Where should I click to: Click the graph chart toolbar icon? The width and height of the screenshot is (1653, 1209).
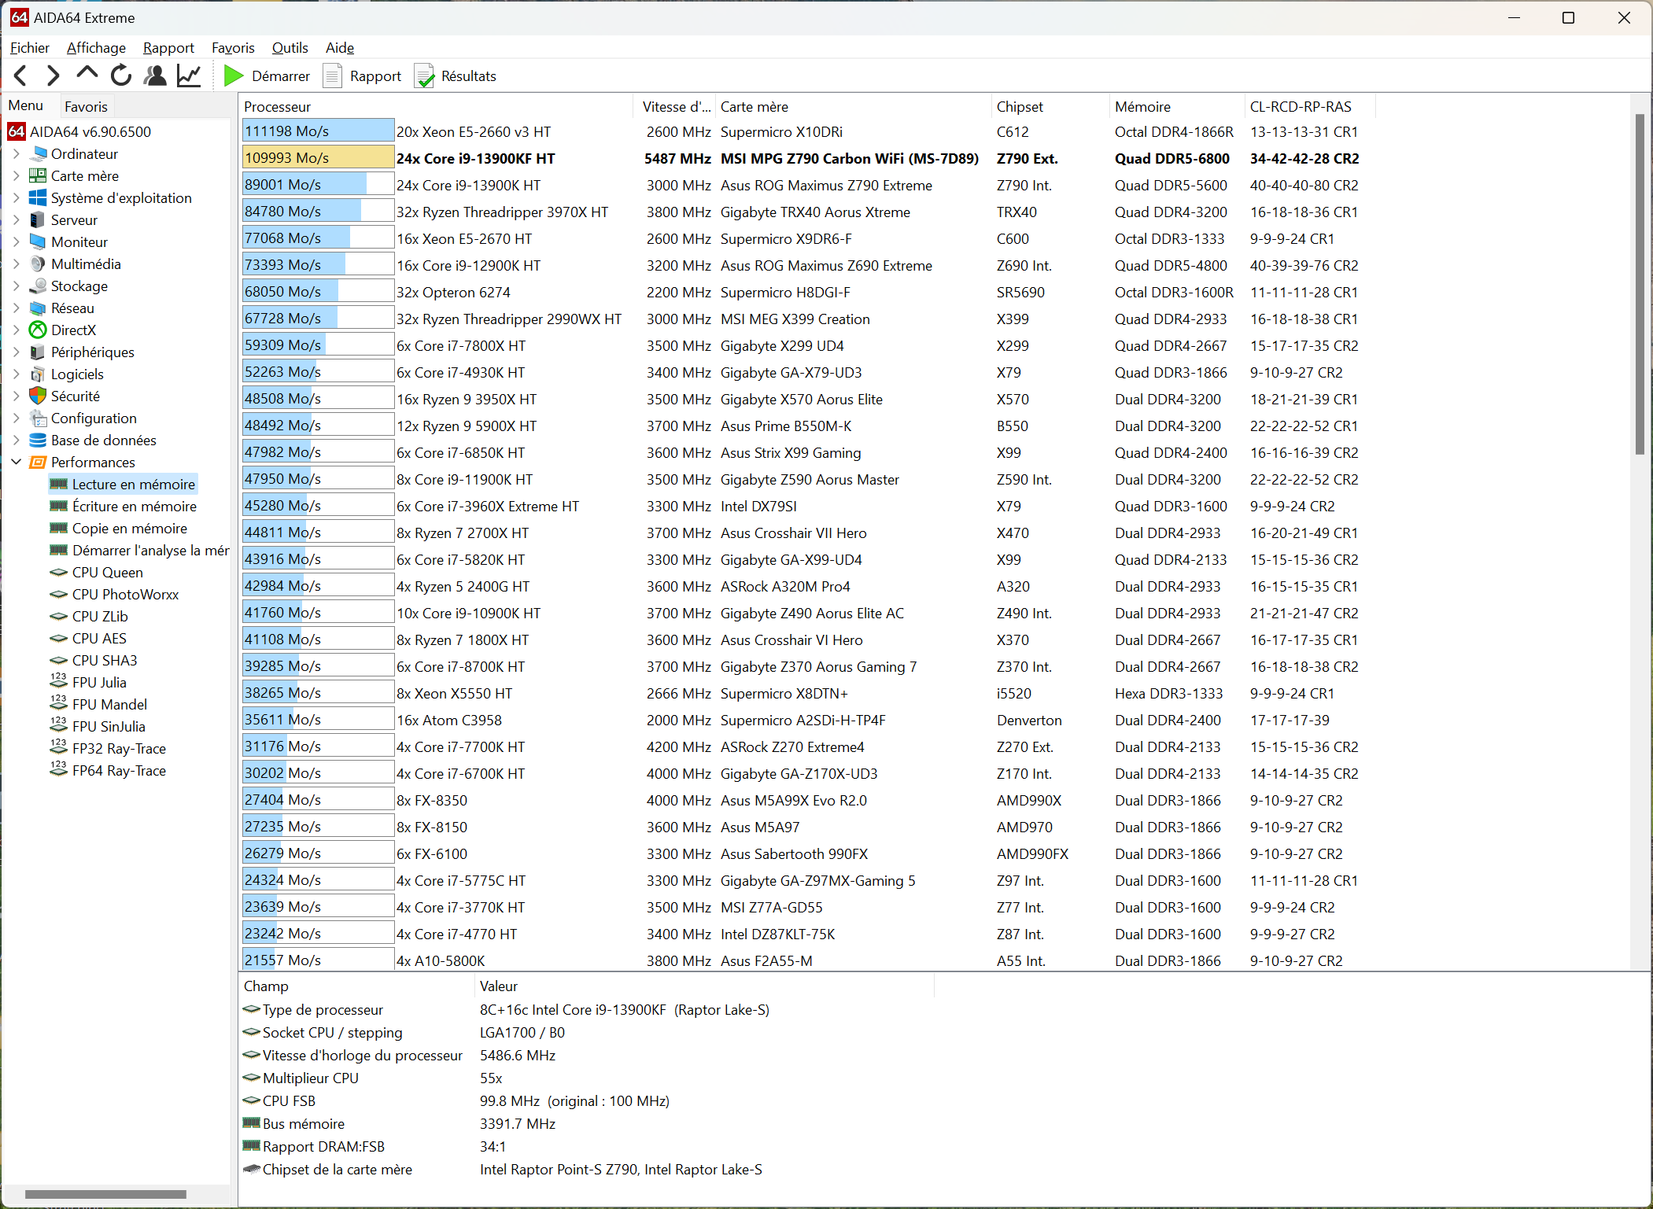(x=189, y=76)
